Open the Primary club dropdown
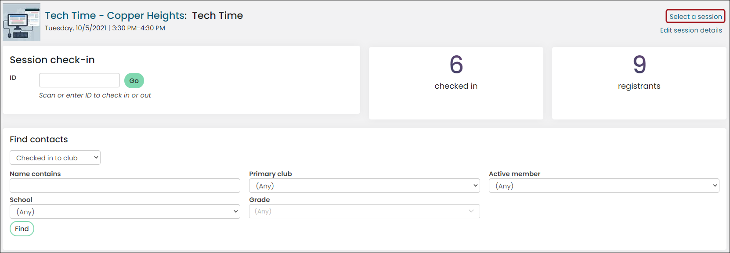The image size is (730, 253). 365,186
